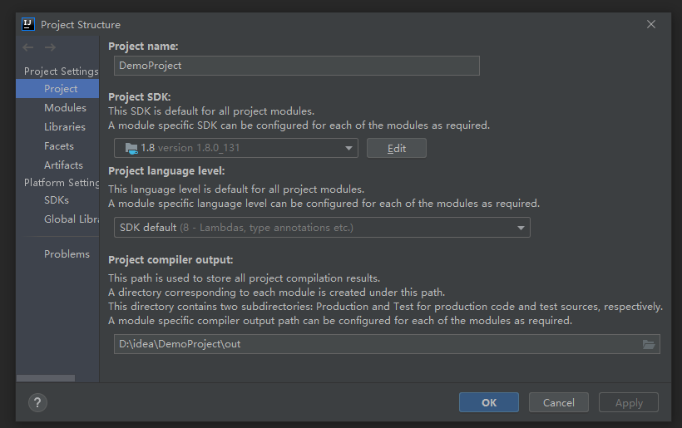Open the Problems section
Image resolution: width=682 pixels, height=428 pixels.
click(67, 254)
